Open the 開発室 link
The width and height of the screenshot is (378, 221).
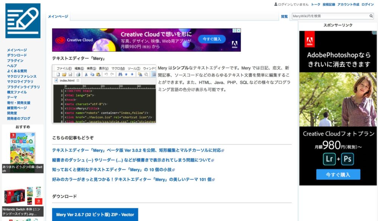pyautogui.click(x=12, y=113)
